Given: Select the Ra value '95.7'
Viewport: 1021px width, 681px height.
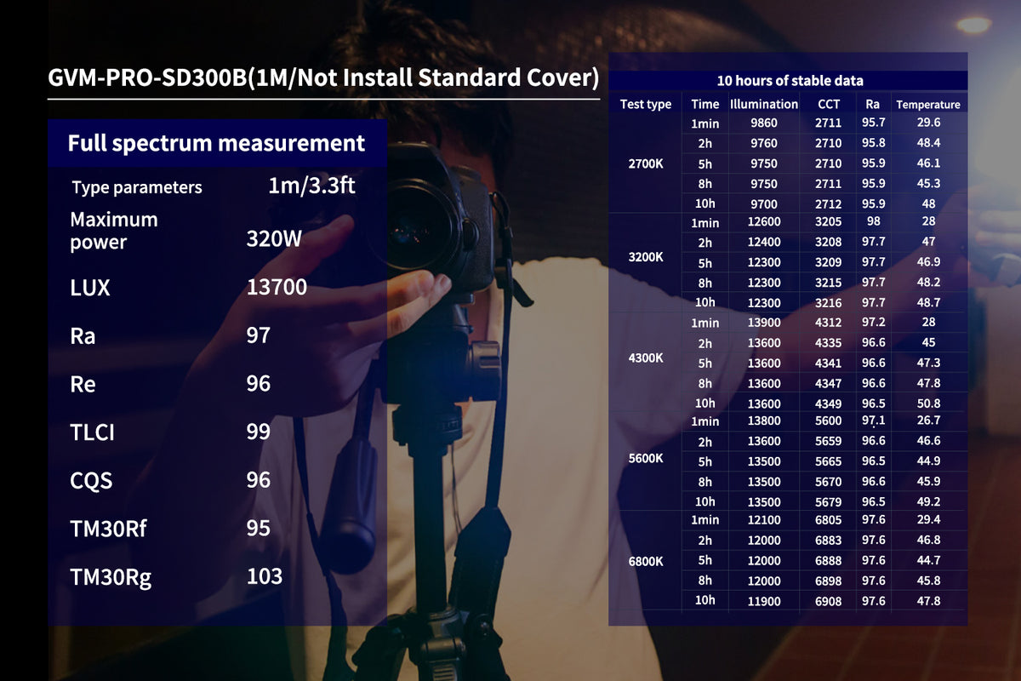Looking at the screenshot, I should [873, 123].
